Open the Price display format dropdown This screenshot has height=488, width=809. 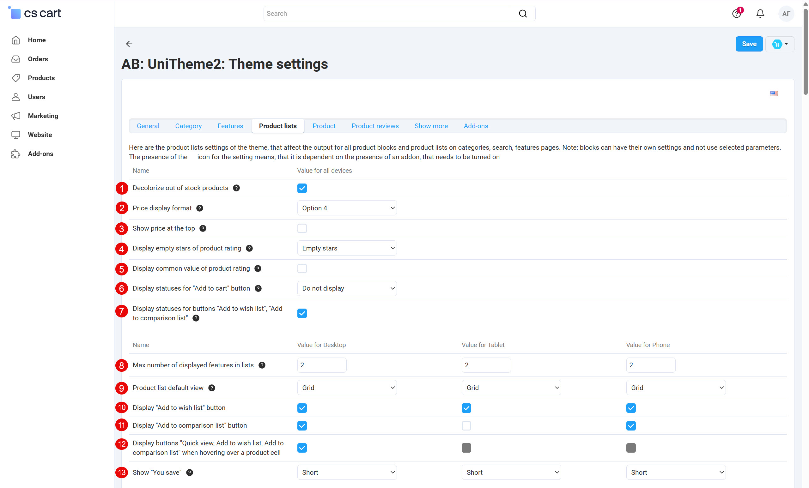pos(347,208)
